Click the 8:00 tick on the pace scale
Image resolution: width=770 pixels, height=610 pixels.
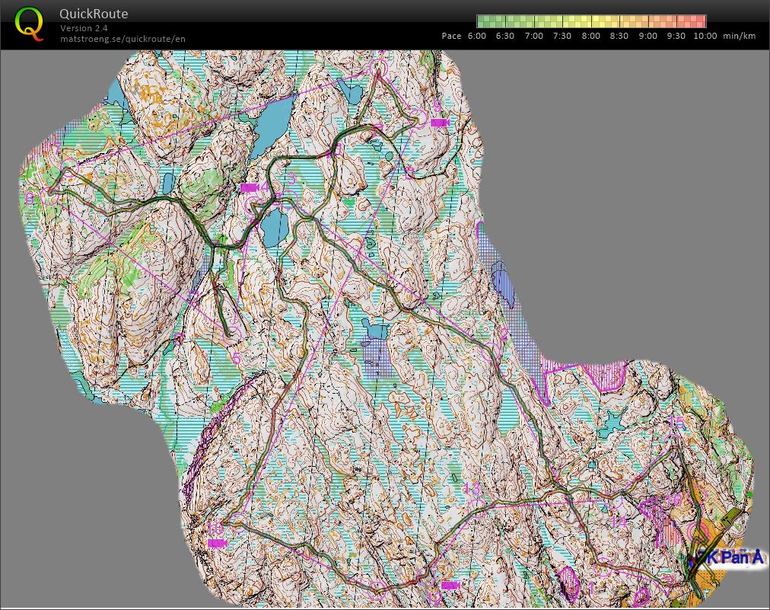click(589, 35)
